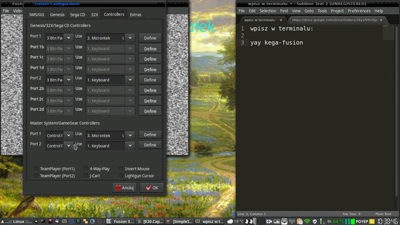Image resolution: width=400 pixels, height=225 pixels.
Task: Switch to [SimpleS... taskbar window
Action: [179, 221]
